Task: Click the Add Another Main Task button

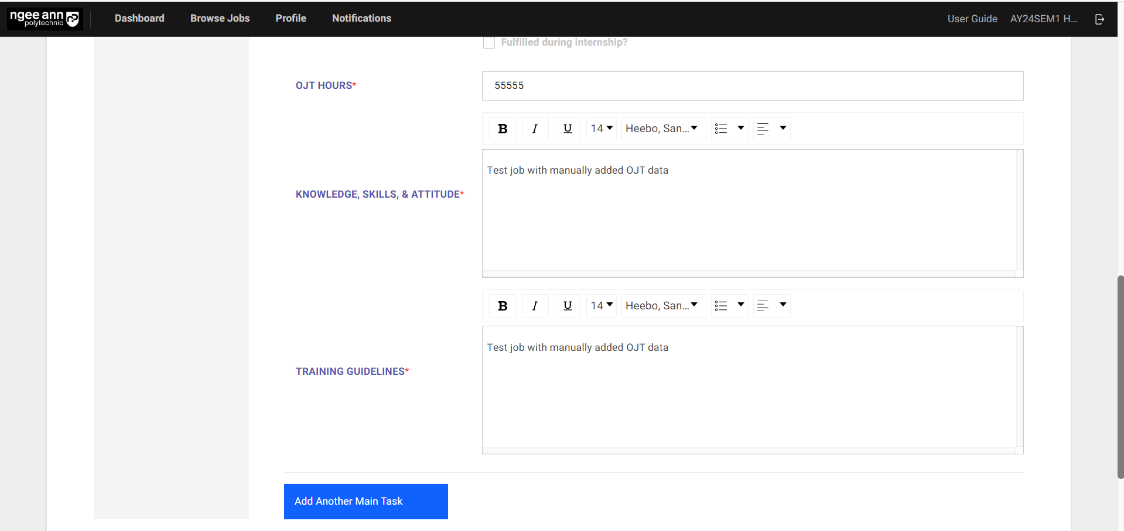Action: click(x=365, y=501)
